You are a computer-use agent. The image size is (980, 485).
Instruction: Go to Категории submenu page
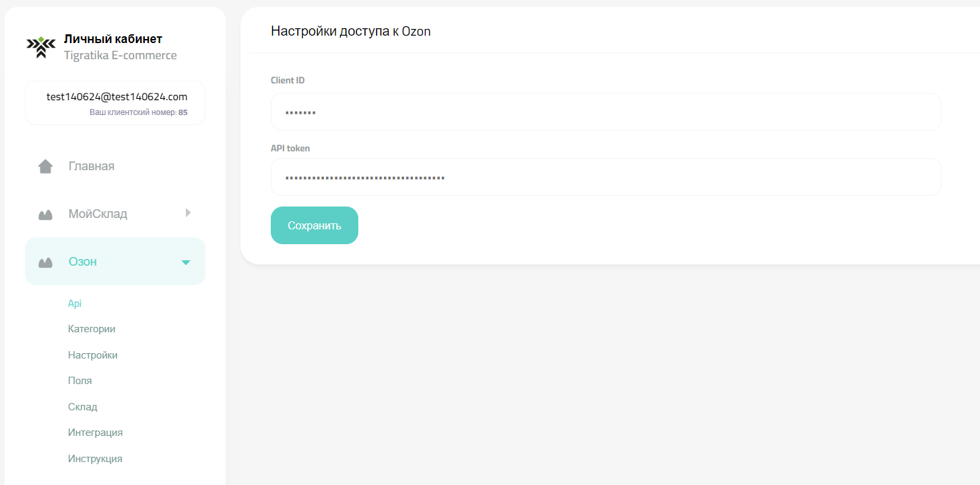point(92,329)
